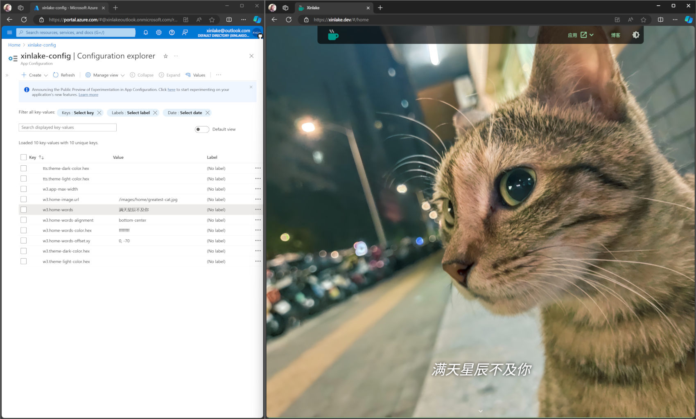Open the Keys Select key filter

(78, 113)
